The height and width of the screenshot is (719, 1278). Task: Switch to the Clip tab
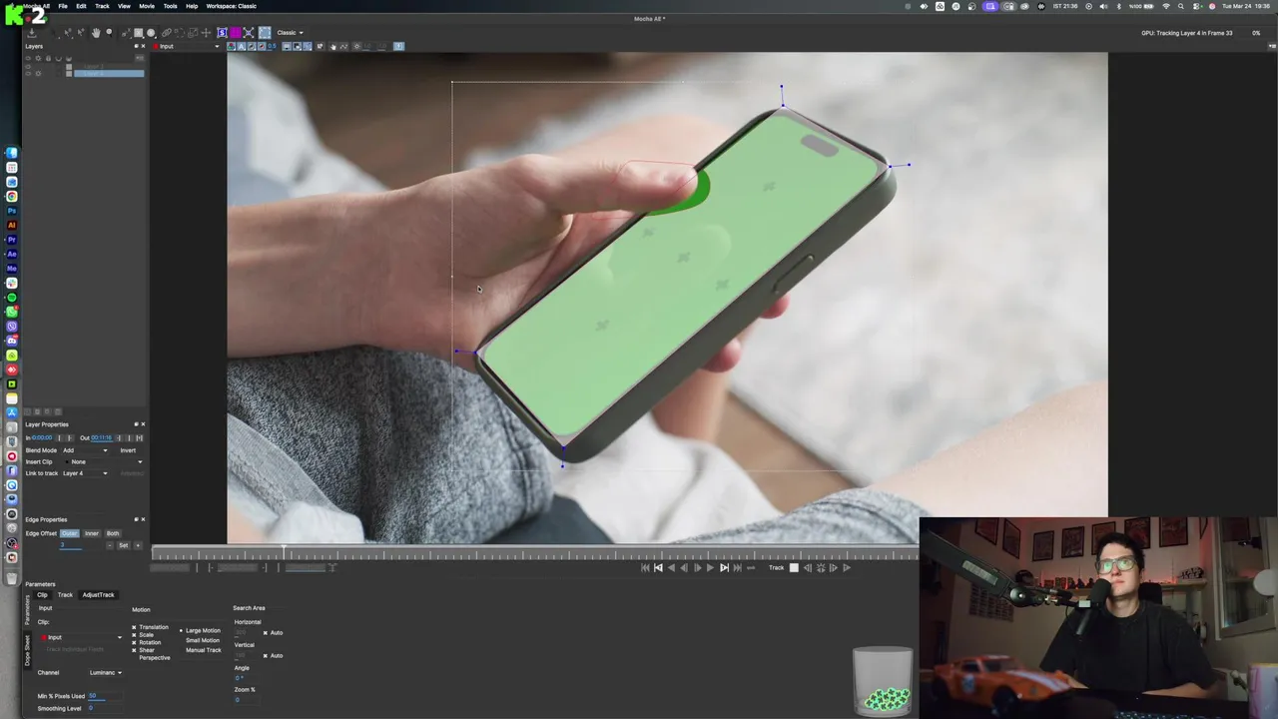pos(42,595)
